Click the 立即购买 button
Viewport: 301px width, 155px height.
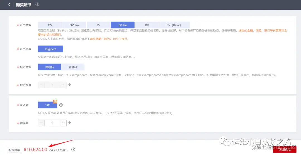(x=285, y=150)
